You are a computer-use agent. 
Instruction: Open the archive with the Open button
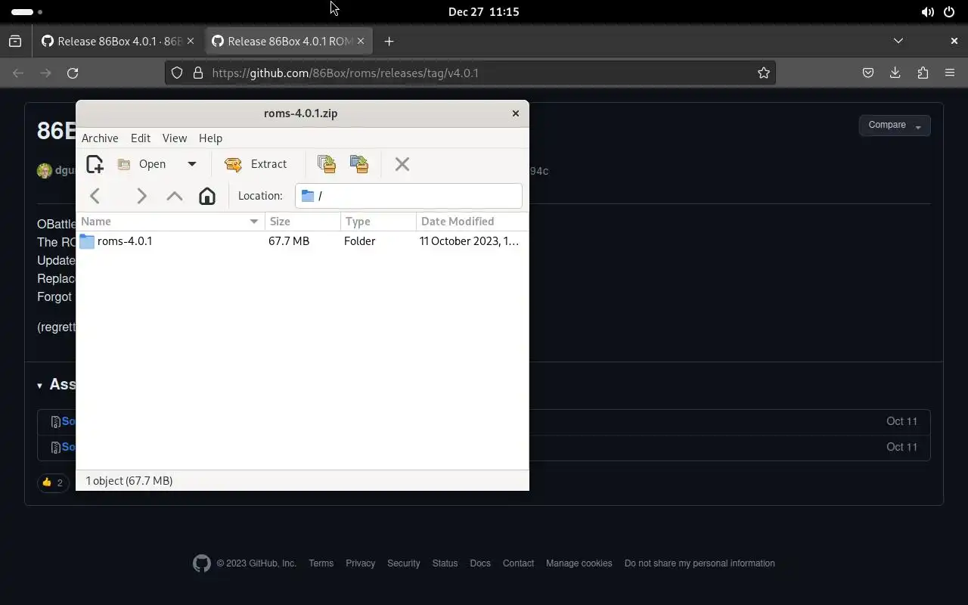pos(142,164)
